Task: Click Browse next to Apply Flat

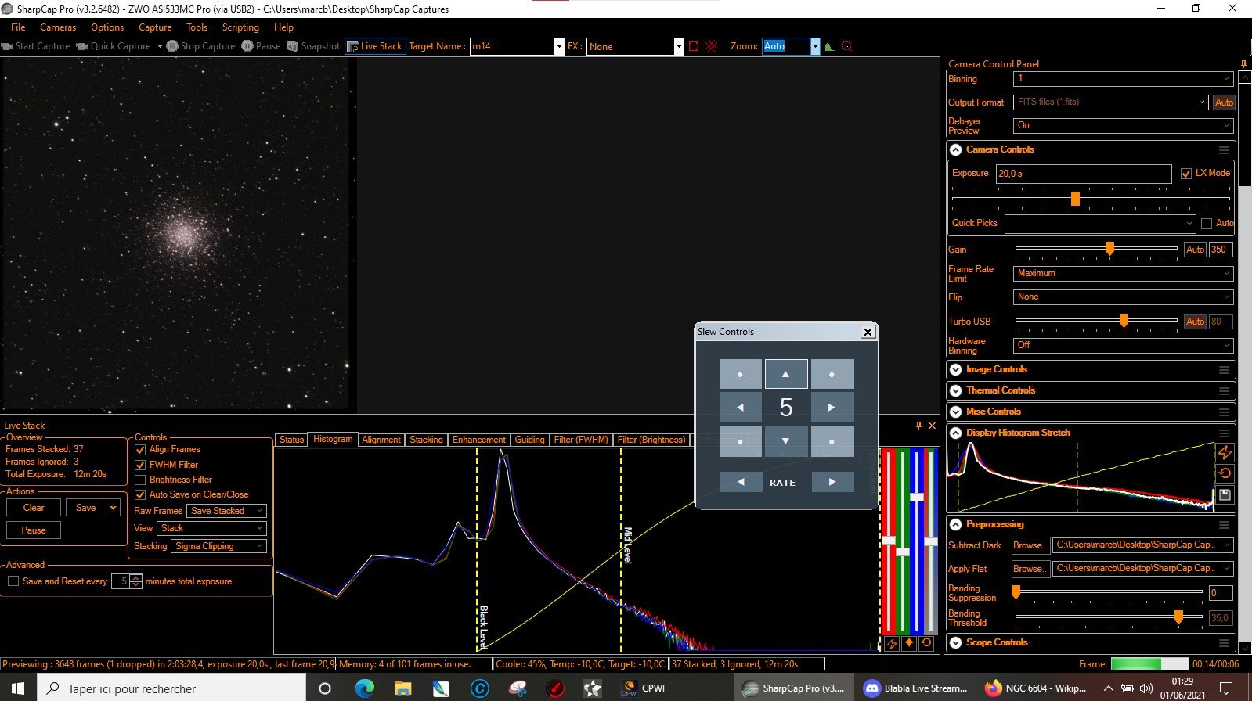Action: (1029, 569)
